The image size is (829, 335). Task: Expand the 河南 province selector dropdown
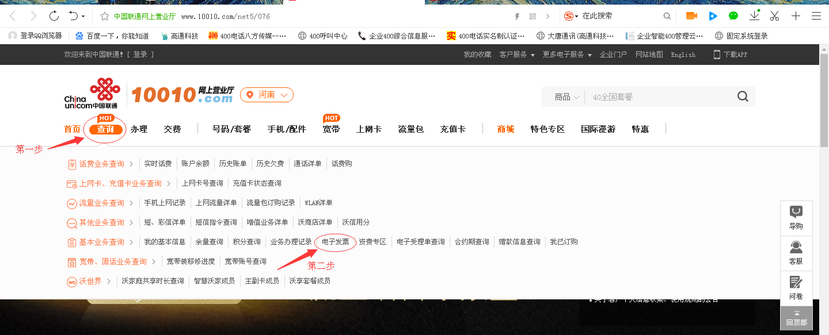click(267, 95)
